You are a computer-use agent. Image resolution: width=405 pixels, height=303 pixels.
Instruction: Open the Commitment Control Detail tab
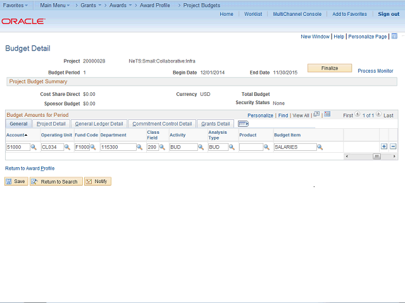162,124
